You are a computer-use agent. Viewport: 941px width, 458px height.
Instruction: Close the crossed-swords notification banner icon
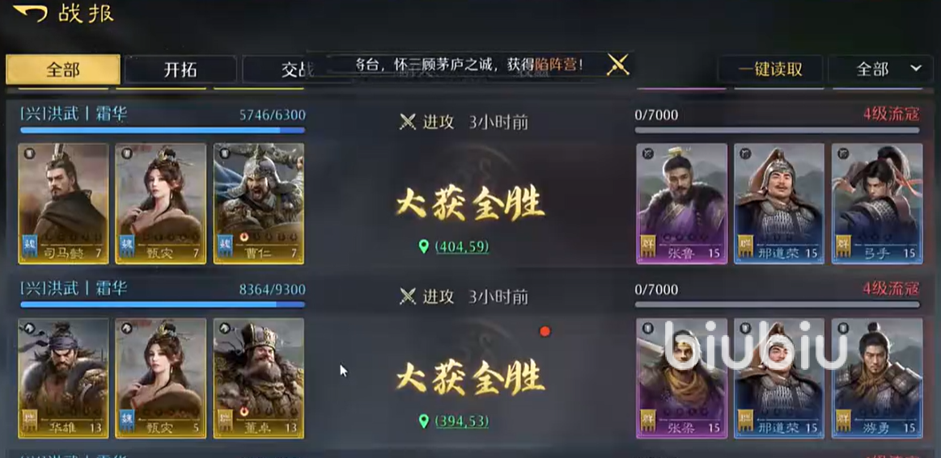617,64
